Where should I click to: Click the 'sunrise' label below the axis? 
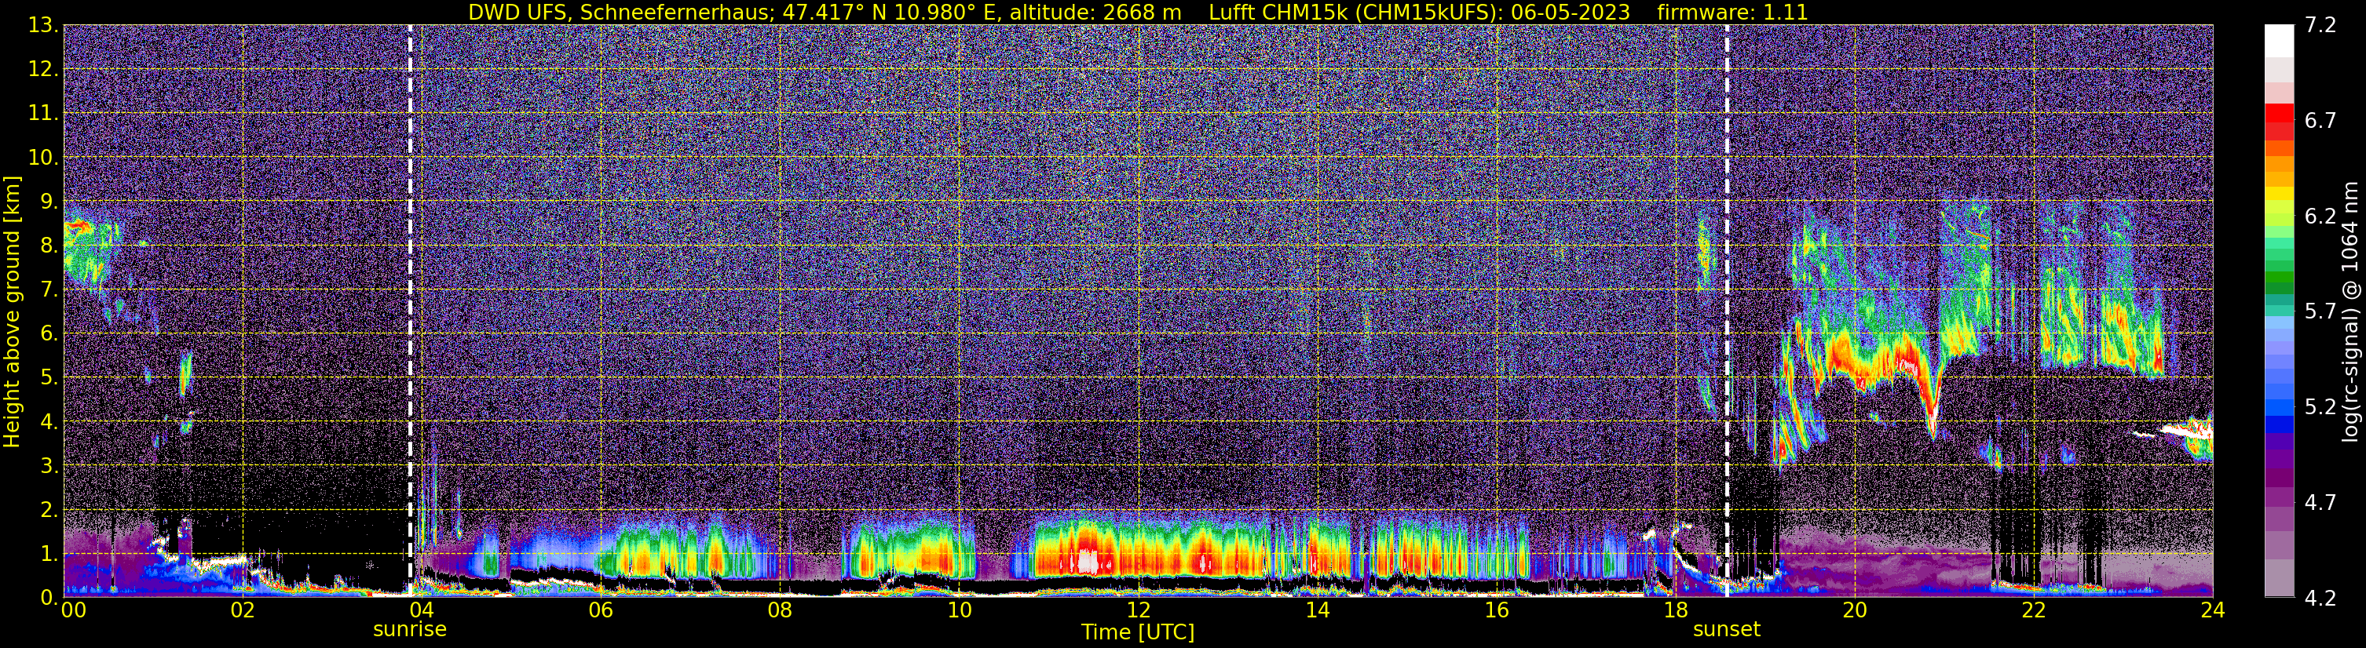click(x=410, y=630)
